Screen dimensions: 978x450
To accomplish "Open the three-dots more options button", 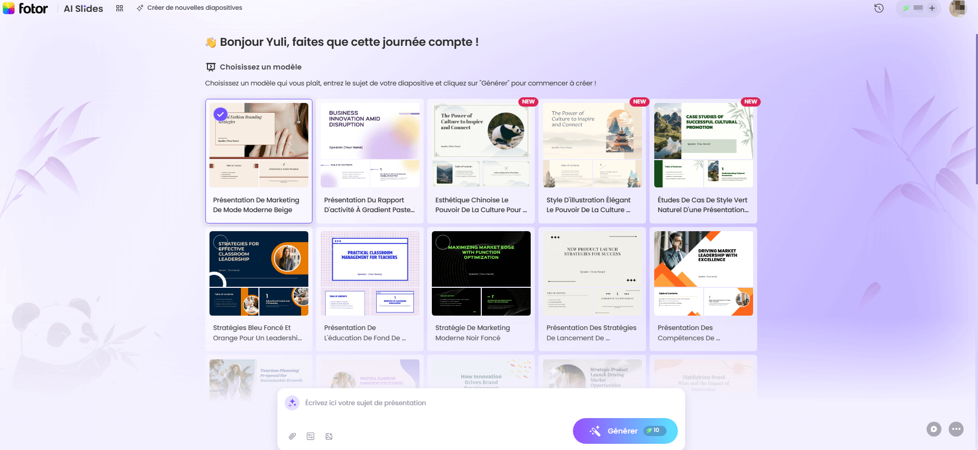I will pos(956,429).
